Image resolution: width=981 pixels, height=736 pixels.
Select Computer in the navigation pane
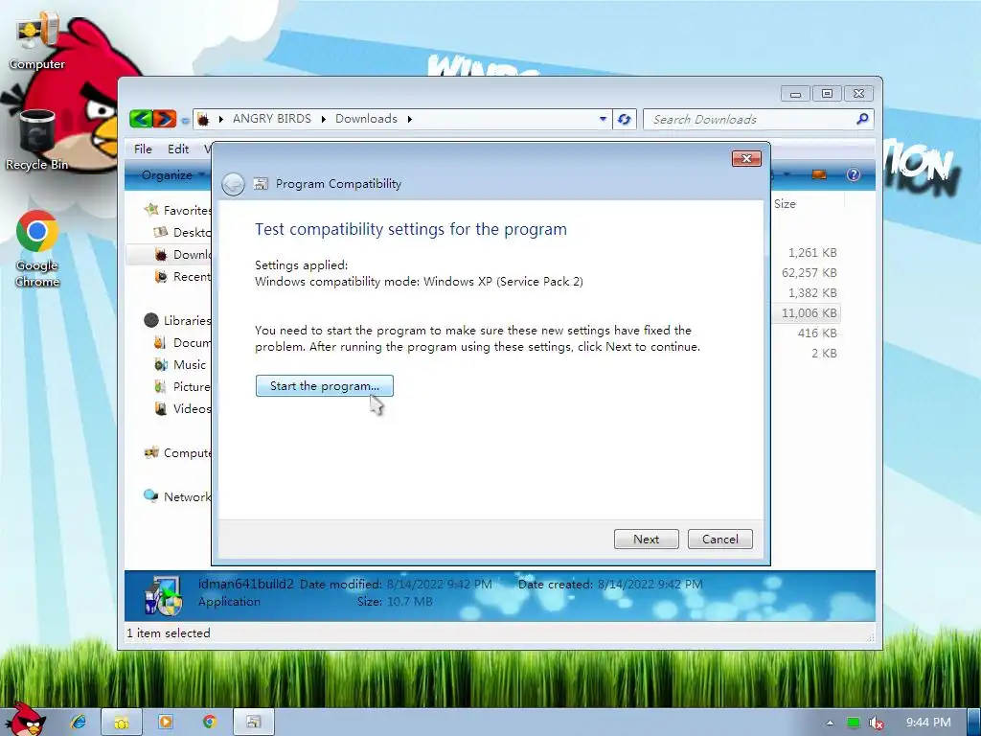tap(177, 452)
